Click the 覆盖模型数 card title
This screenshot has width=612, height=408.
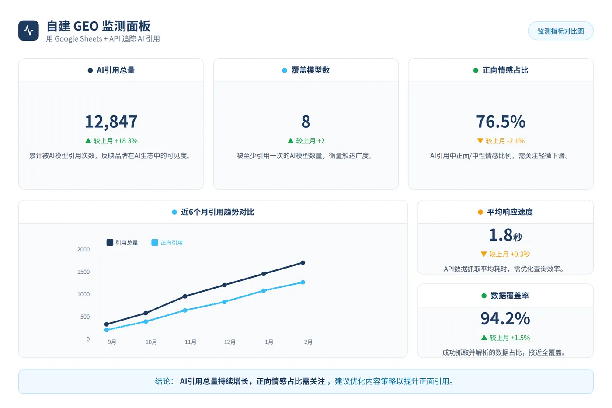tap(310, 70)
